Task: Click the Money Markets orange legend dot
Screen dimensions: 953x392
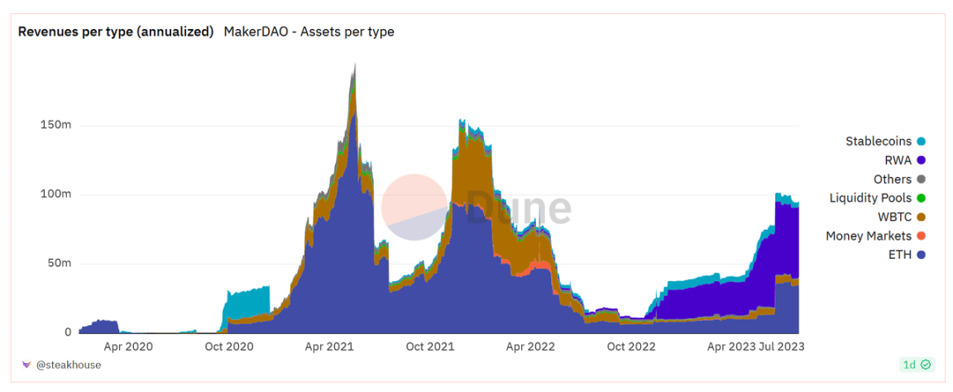Action: tap(921, 237)
